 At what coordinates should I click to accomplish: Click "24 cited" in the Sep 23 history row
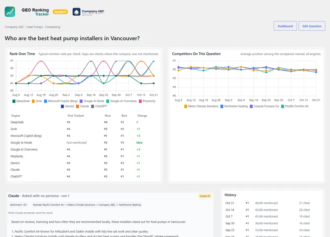tap(304, 230)
